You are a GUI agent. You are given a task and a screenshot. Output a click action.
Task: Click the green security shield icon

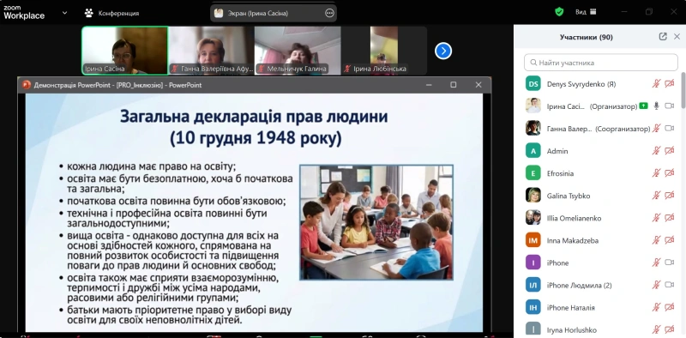[x=559, y=12]
